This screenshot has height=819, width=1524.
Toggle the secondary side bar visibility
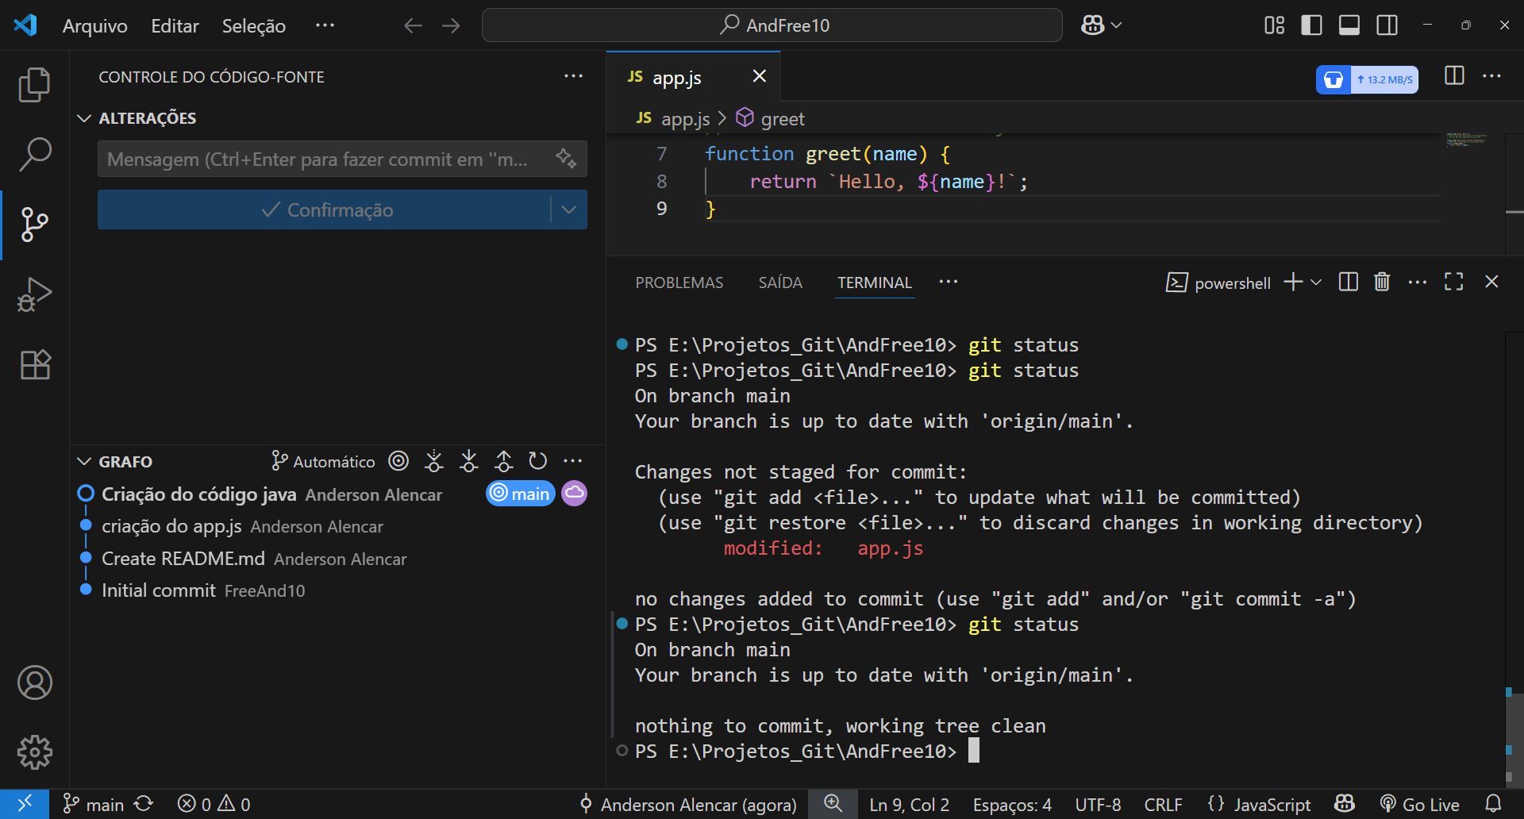coord(1387,25)
